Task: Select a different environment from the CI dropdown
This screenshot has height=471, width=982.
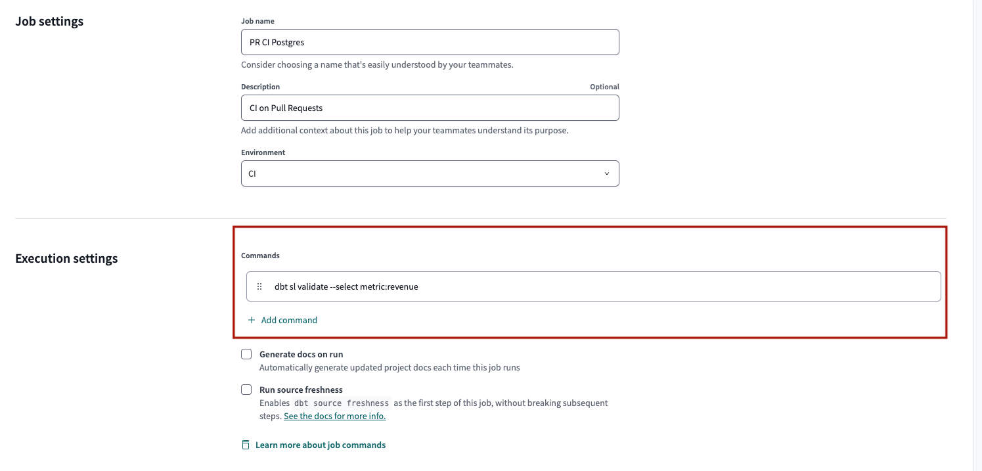Action: [x=430, y=173]
